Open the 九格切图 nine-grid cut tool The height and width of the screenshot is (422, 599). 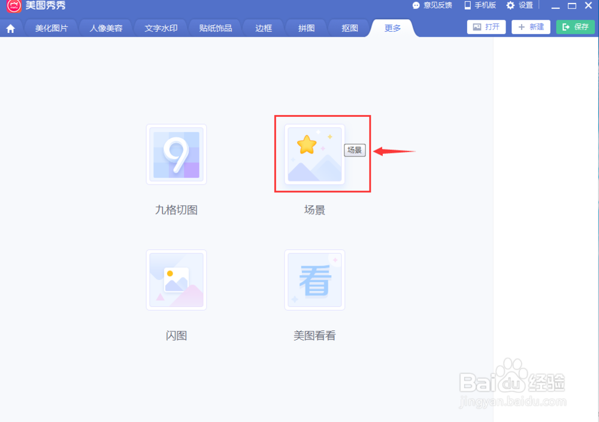tap(176, 155)
